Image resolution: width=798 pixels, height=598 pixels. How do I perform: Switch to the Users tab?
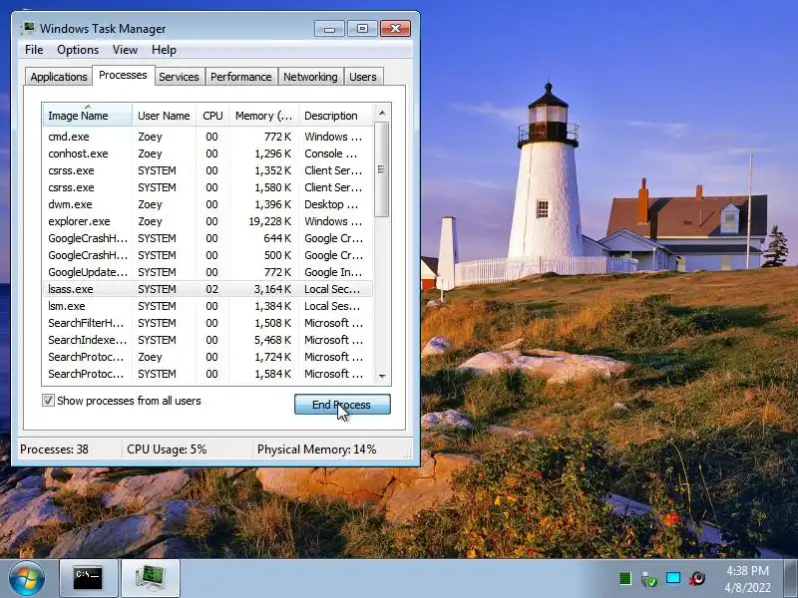tap(363, 77)
